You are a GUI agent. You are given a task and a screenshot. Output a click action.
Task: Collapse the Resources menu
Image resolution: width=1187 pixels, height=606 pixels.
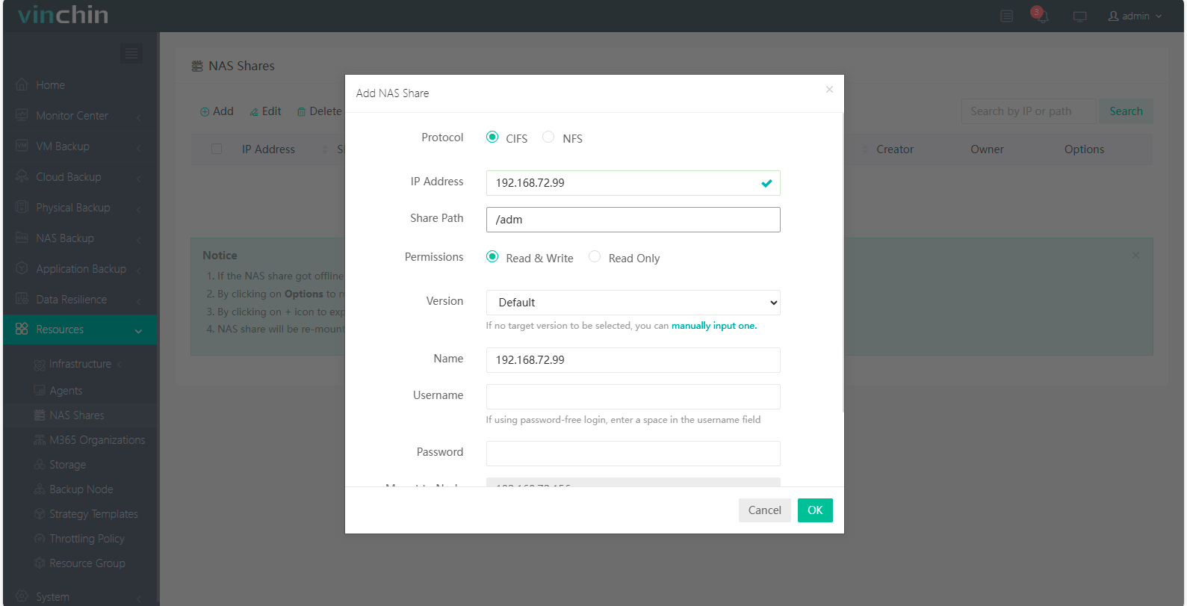[x=78, y=330]
